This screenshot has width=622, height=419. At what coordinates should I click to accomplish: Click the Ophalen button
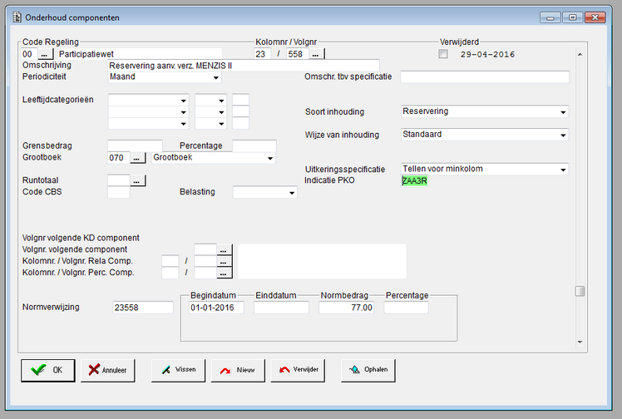coord(368,370)
